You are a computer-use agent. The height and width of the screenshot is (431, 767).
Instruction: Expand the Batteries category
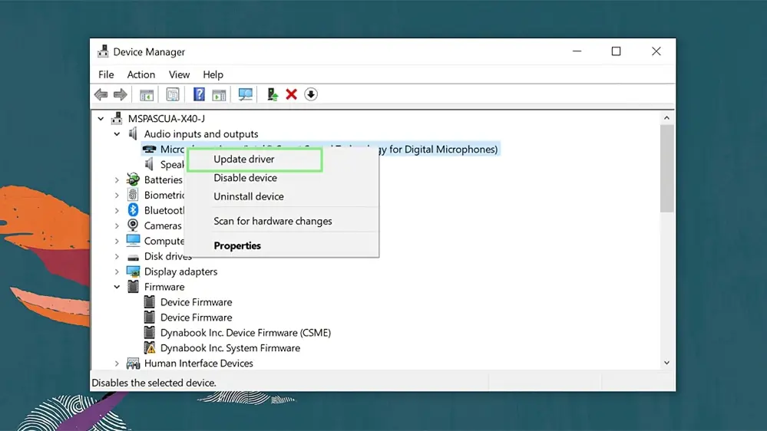click(117, 179)
